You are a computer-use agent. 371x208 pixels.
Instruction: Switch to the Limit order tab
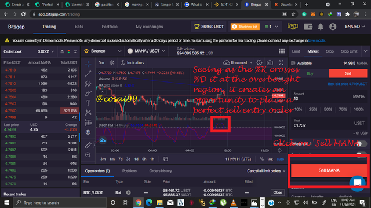[296, 51]
